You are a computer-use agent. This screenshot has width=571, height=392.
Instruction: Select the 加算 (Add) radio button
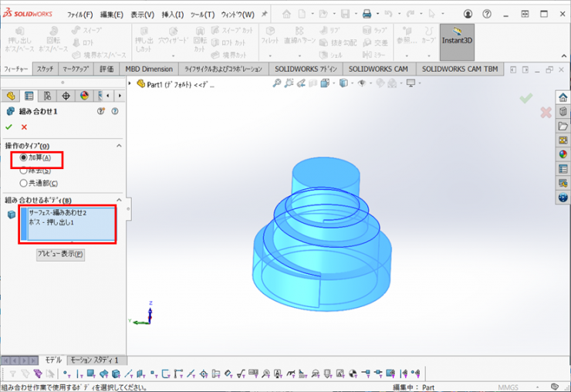pos(23,157)
